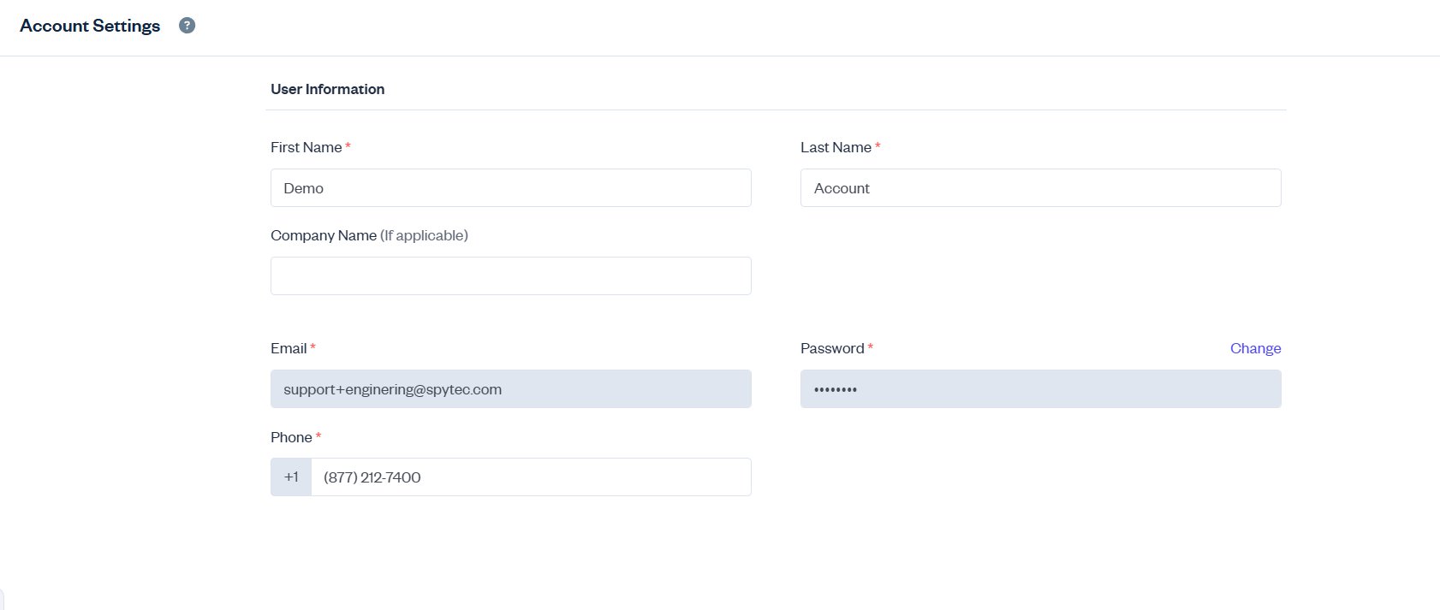1440x610 pixels.
Task: Click the (If applicable) hint text
Action: [x=424, y=235]
